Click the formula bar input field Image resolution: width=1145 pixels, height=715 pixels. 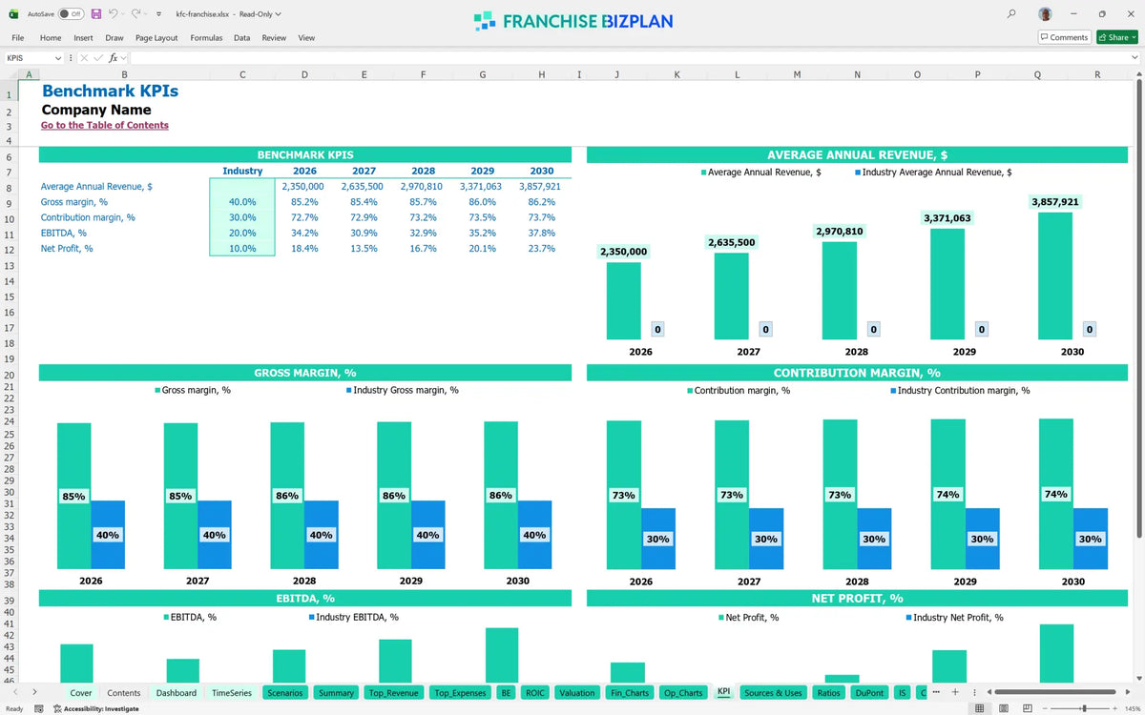(628, 58)
